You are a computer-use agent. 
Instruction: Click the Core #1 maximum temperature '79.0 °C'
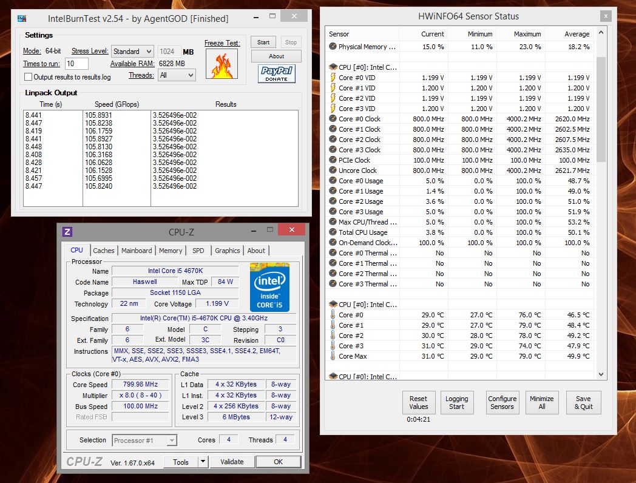point(530,325)
